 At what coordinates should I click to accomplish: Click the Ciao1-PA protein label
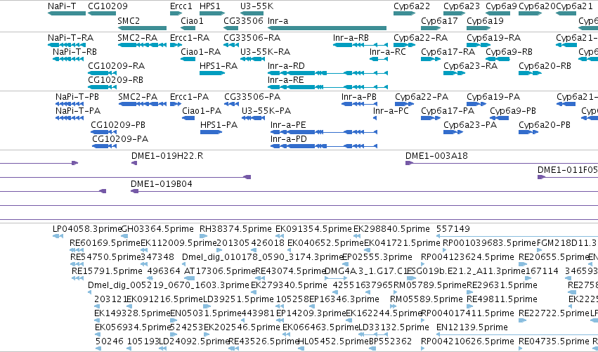tap(202, 111)
